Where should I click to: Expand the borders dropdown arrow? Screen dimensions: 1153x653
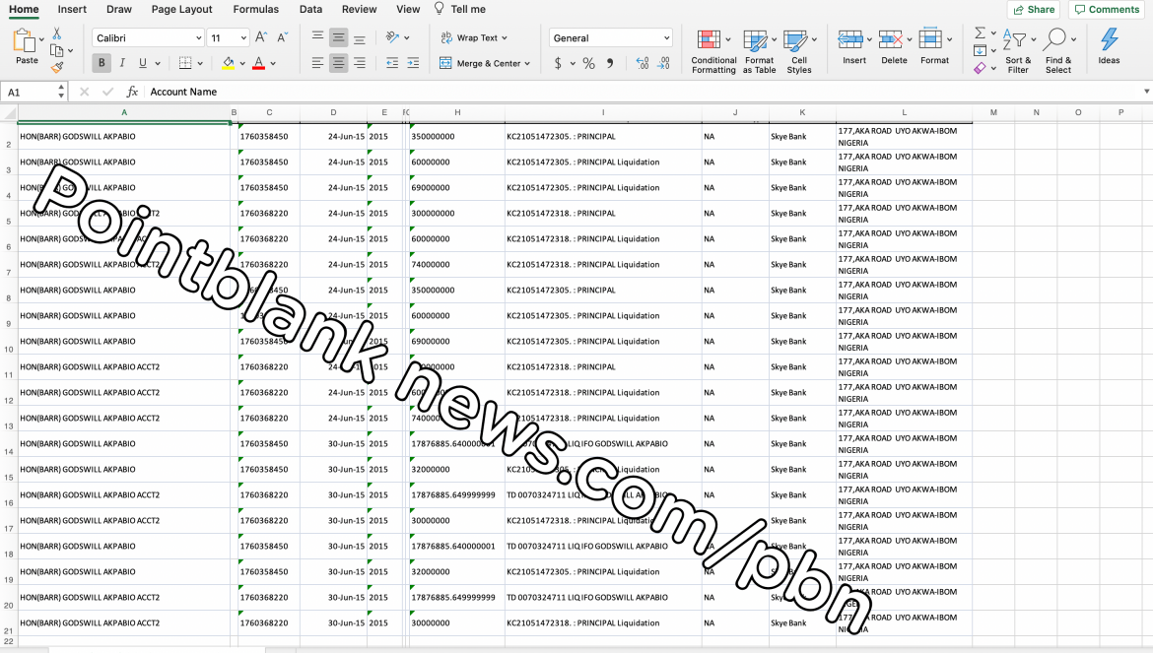coord(200,64)
